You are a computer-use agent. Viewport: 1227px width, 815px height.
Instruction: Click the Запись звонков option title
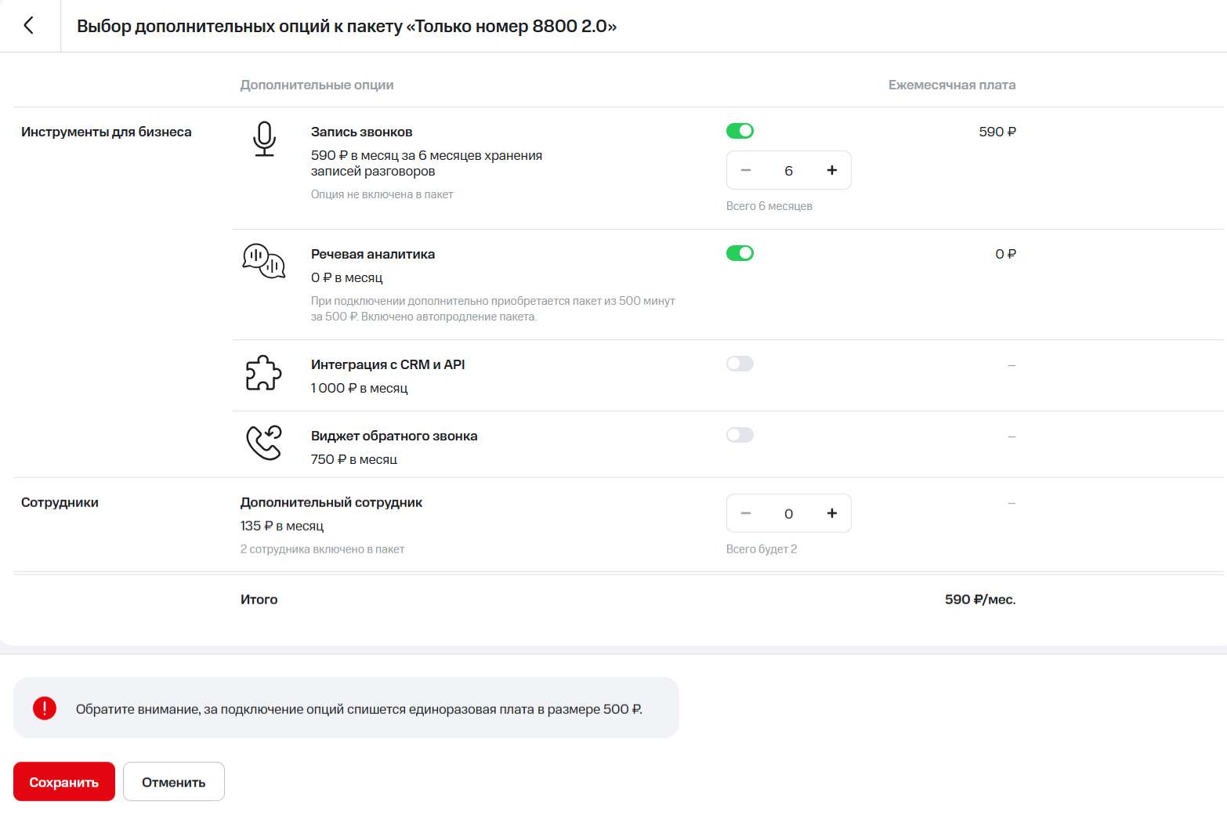tap(361, 132)
